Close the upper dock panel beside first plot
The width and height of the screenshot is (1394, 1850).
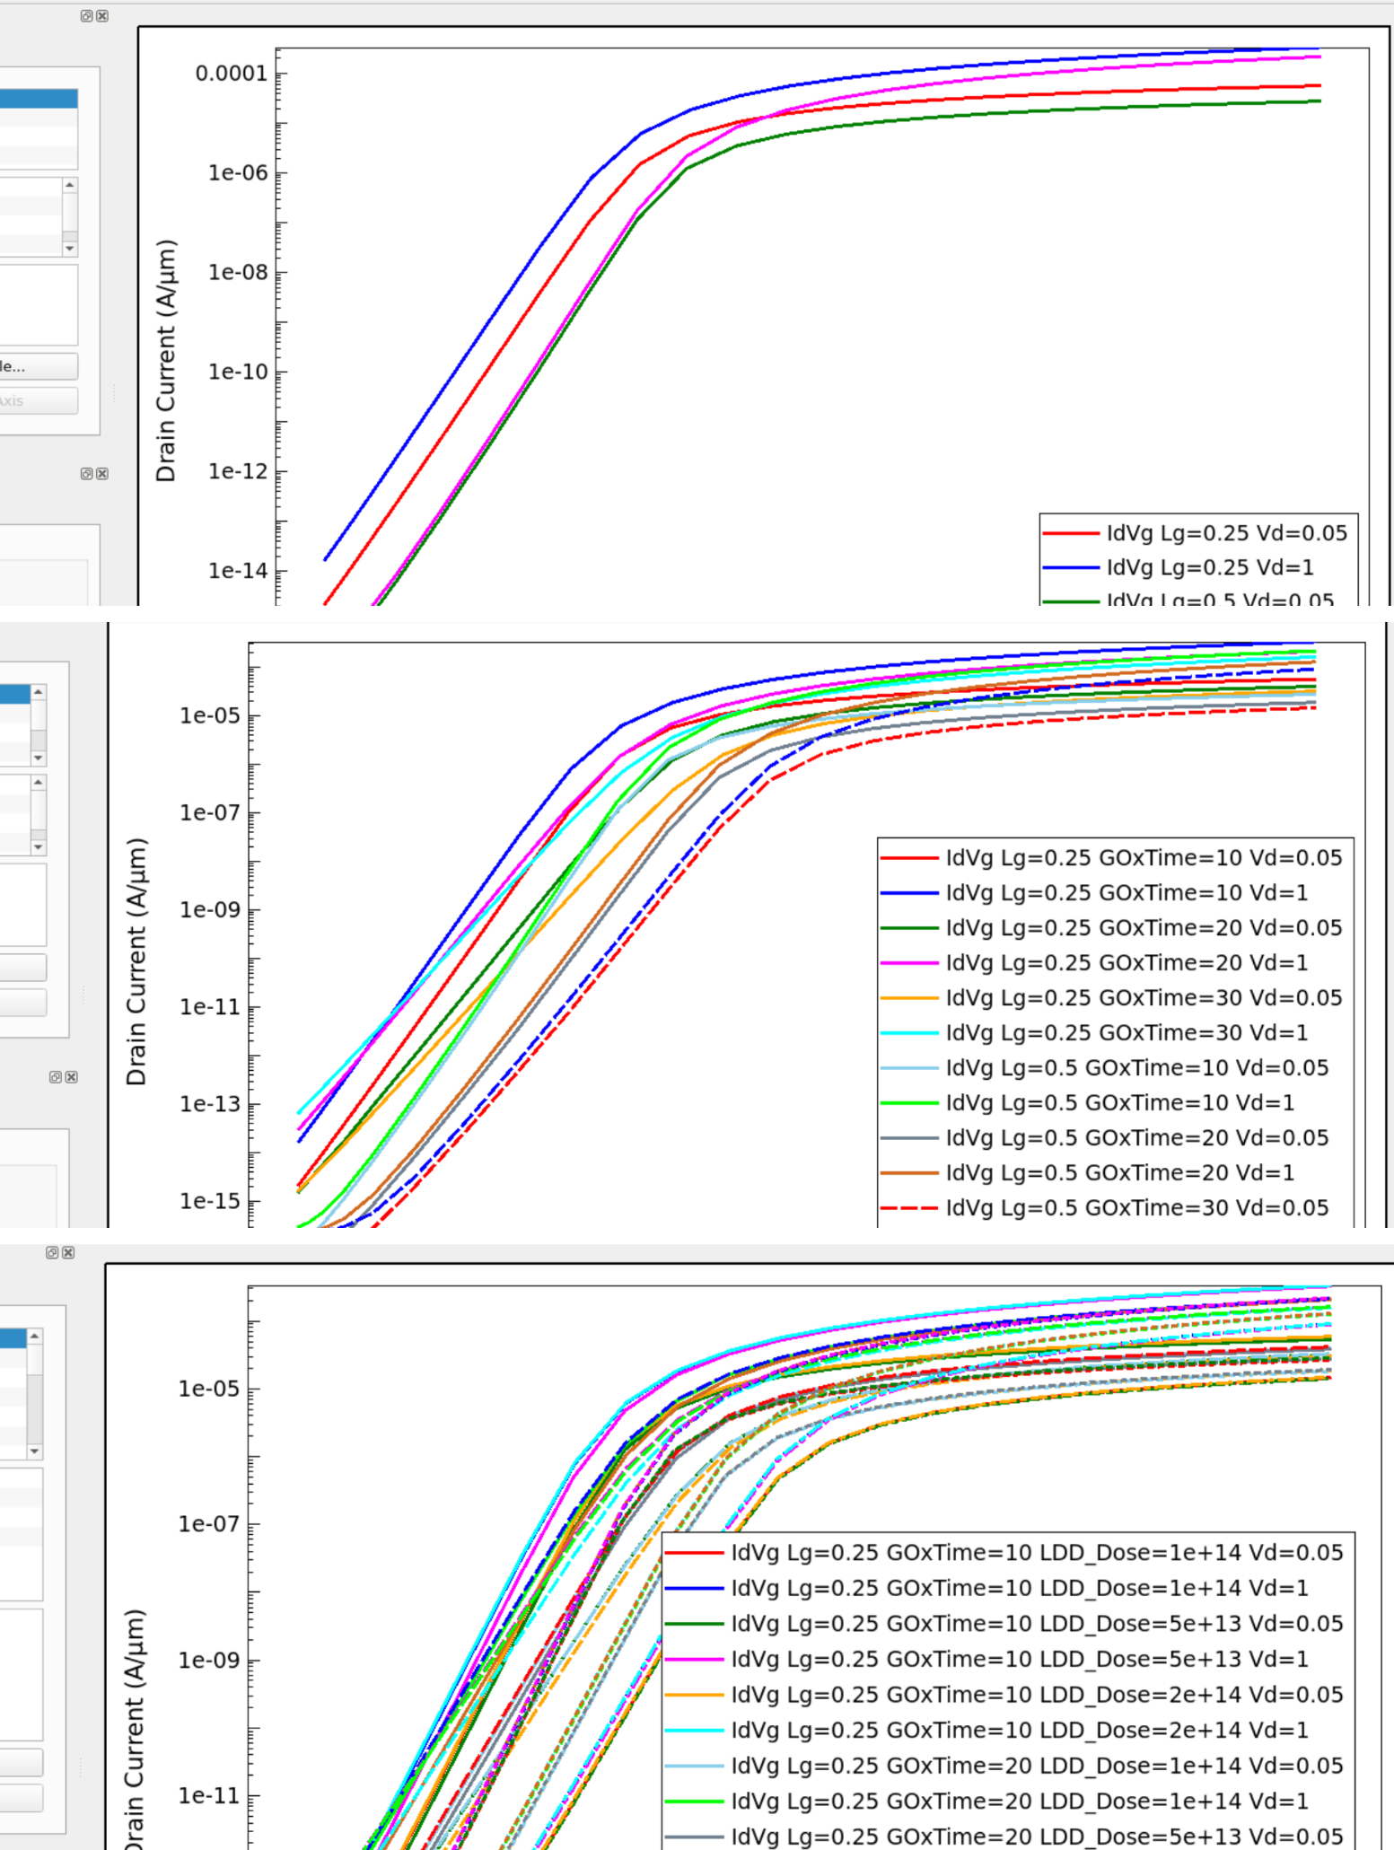[102, 16]
